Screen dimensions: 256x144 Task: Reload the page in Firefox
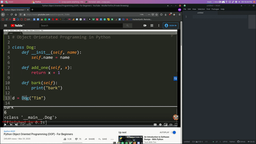[12, 14]
